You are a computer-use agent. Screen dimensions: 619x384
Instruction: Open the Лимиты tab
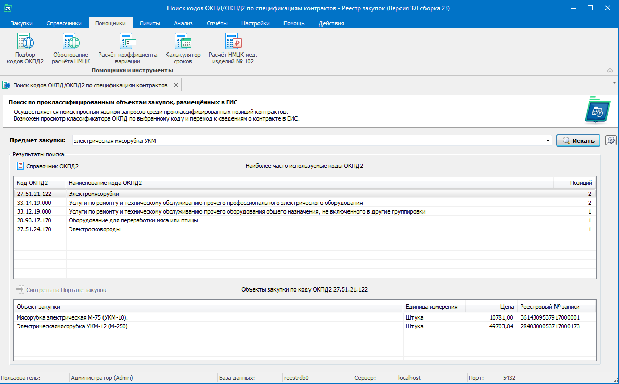click(x=150, y=23)
